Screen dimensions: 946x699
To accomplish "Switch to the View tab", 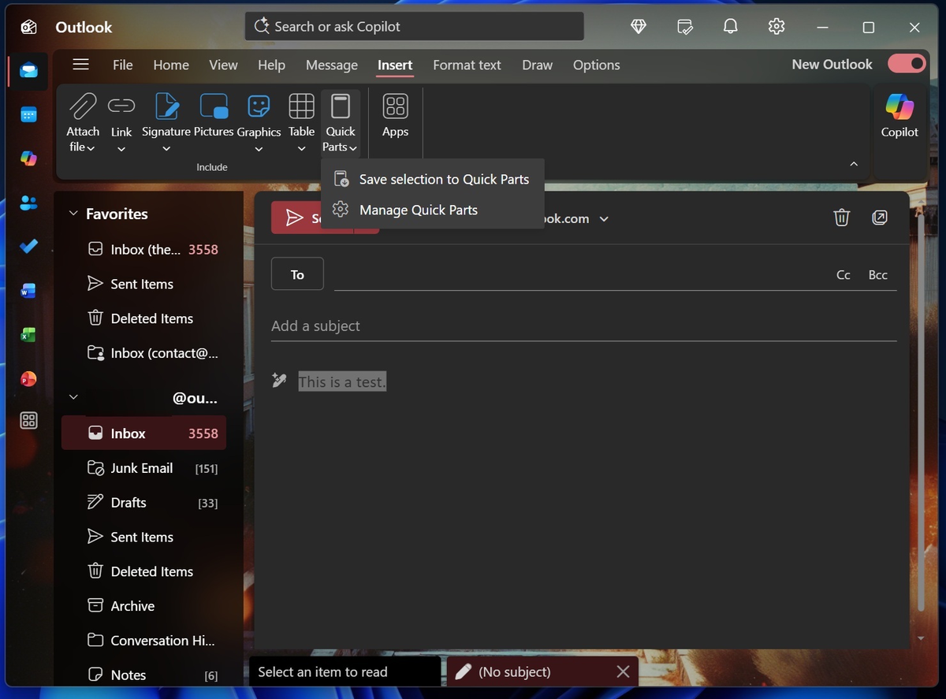I will 223,65.
